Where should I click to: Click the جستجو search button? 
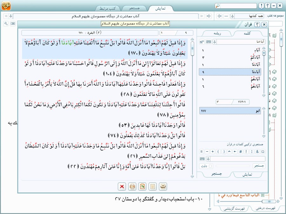259,166
